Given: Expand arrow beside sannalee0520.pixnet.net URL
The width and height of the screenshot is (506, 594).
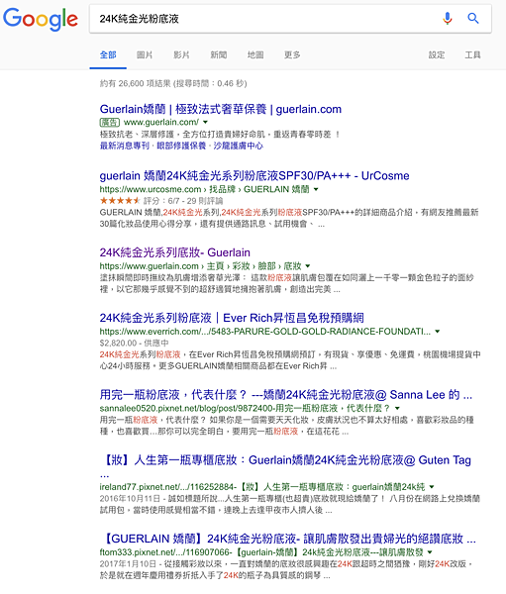Looking at the screenshot, I should [397, 408].
